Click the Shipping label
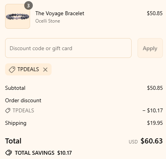The height and width of the screenshot is (159, 166). pyautogui.click(x=16, y=123)
